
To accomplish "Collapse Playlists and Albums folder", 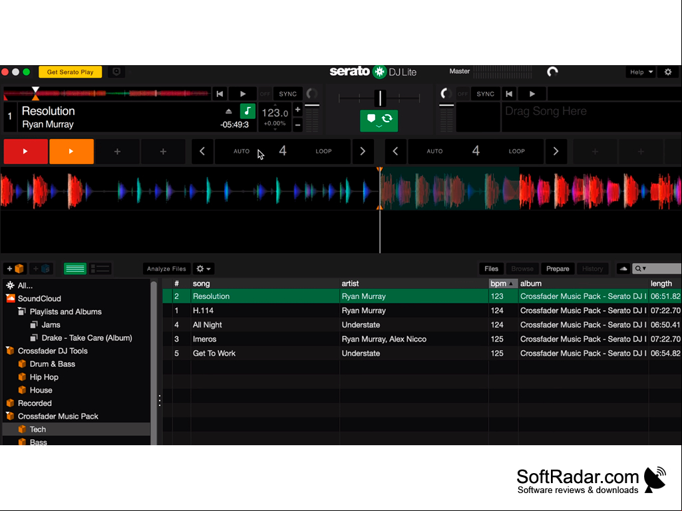I will click(22, 312).
